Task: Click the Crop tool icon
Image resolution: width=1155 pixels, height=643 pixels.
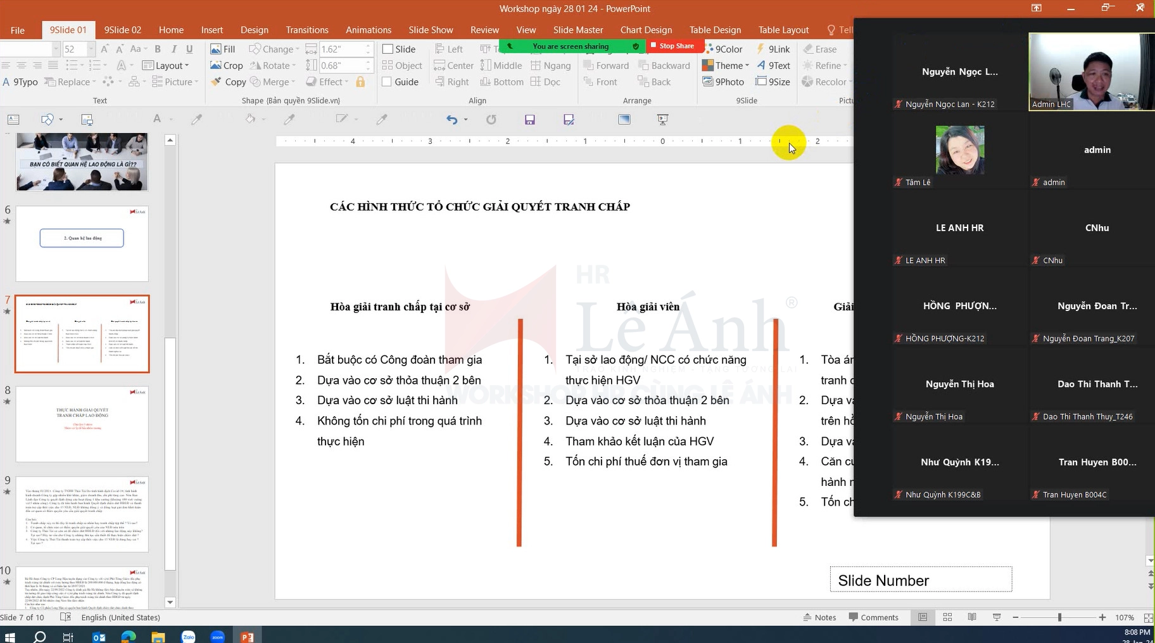Action: (x=216, y=65)
